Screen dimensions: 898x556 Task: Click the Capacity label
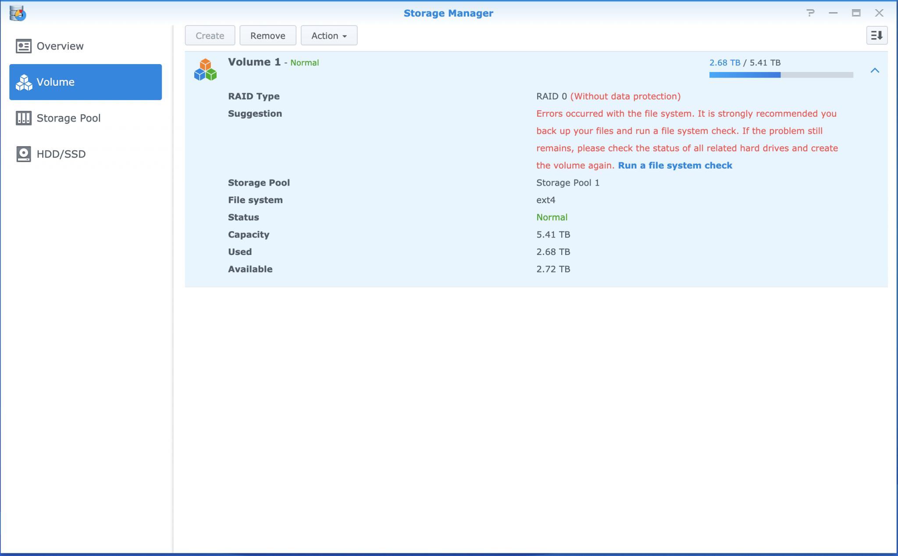pyautogui.click(x=249, y=234)
